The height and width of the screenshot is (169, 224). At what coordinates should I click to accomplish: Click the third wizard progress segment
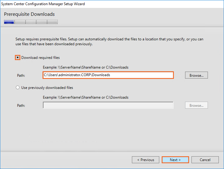(x=31, y=22)
